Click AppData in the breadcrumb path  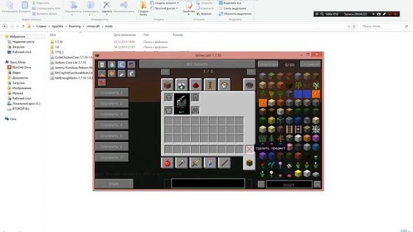click(x=57, y=26)
